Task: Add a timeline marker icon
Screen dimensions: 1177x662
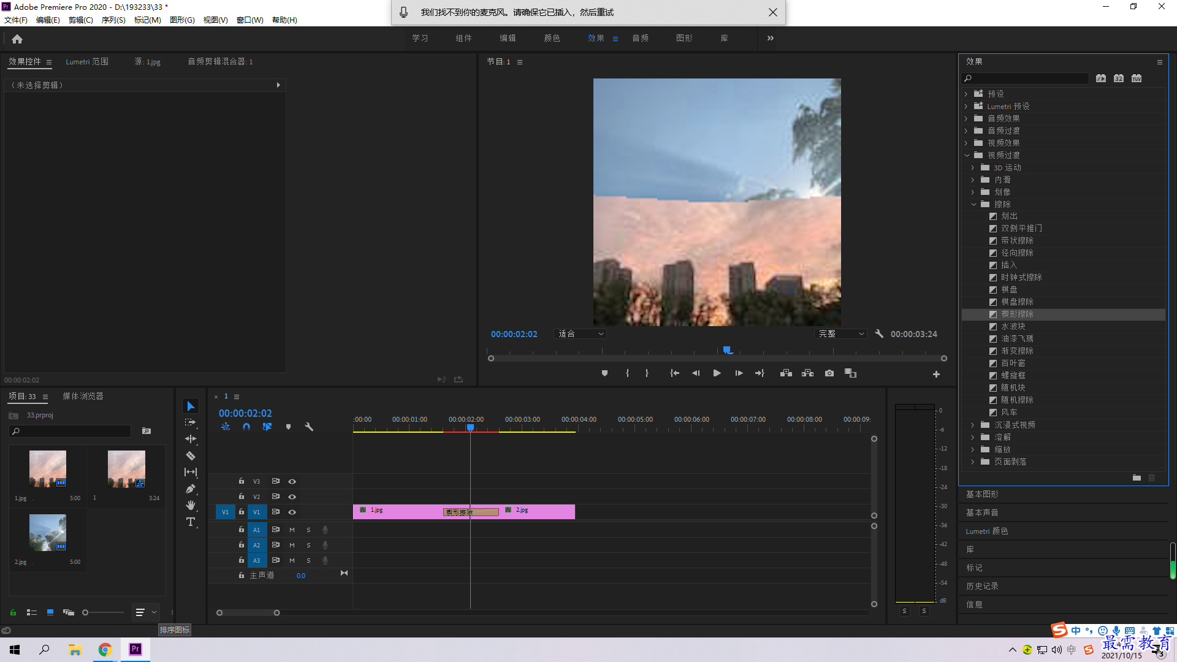Action: coord(288,427)
